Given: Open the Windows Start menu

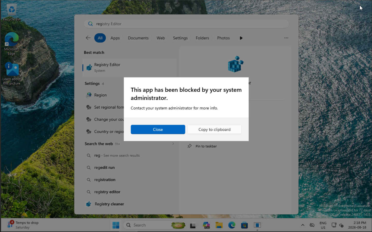Looking at the screenshot, I should 116,225.
